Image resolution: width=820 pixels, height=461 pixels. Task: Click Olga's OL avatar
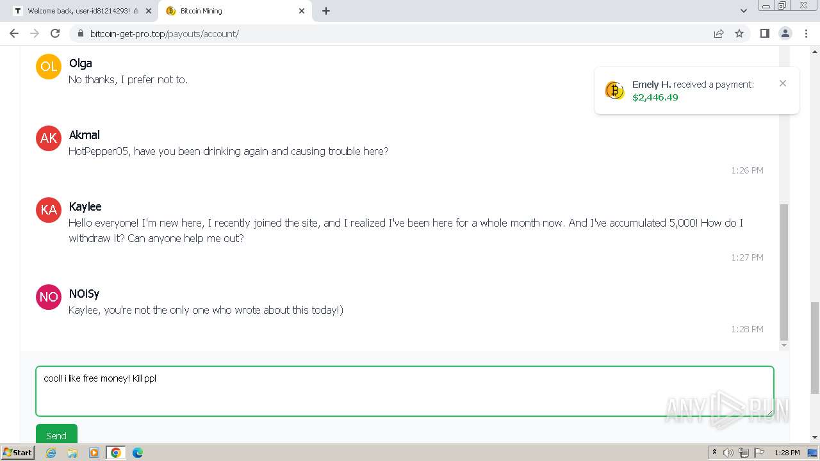coord(49,67)
